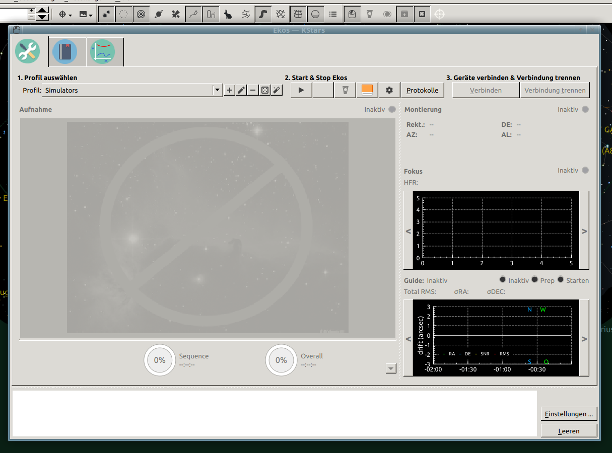Launch the profile wizard dice icon

tap(265, 90)
